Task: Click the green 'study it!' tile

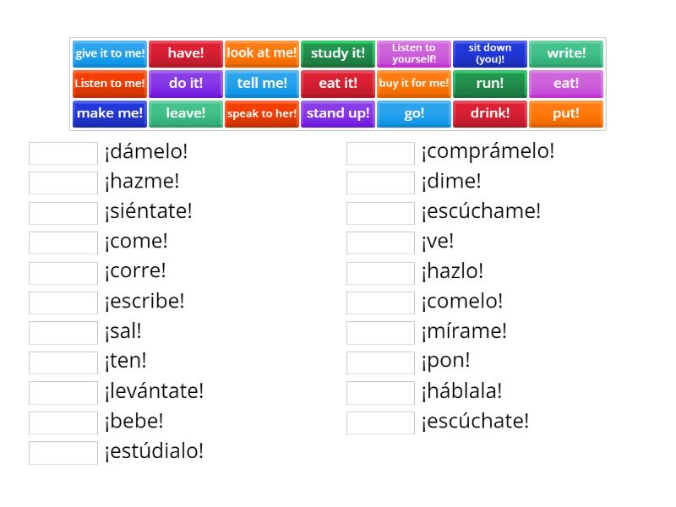Action: coord(338,53)
